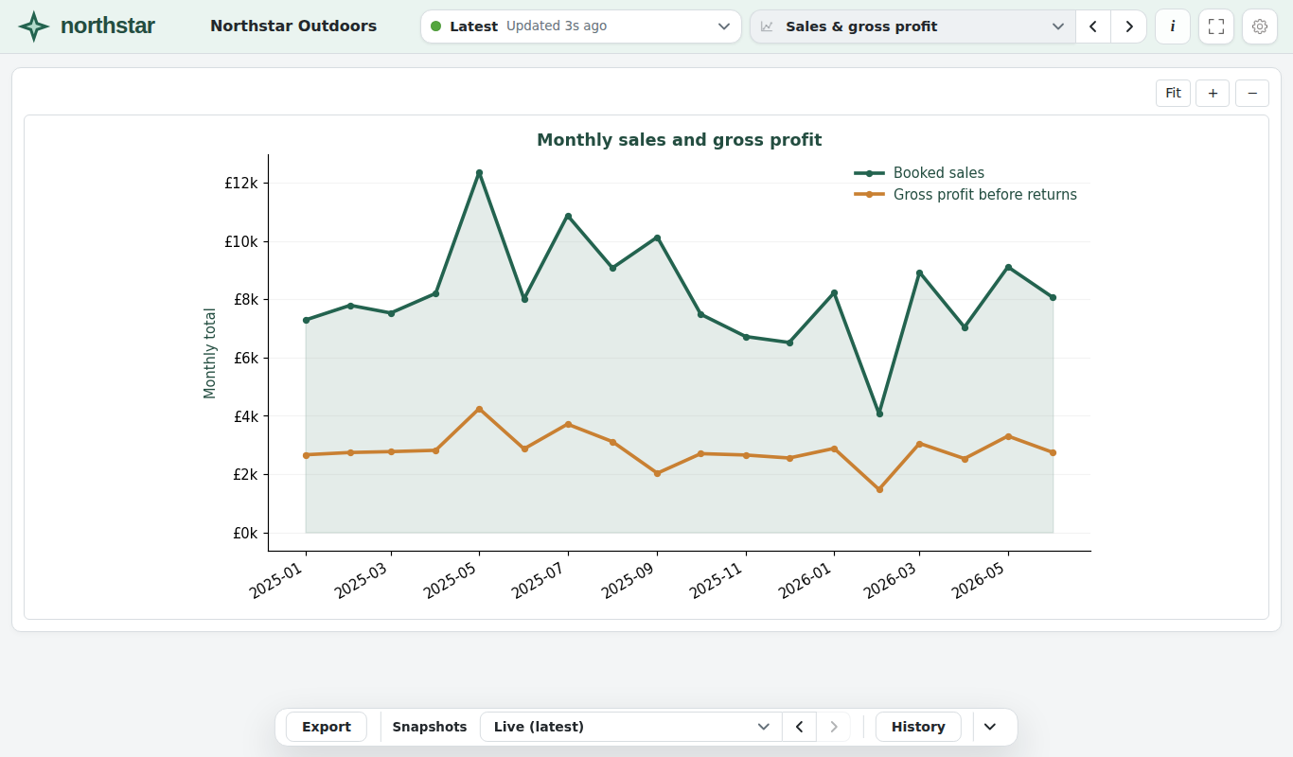The width and height of the screenshot is (1293, 757).
Task: Open the info panel with the i button
Action: click(1173, 26)
